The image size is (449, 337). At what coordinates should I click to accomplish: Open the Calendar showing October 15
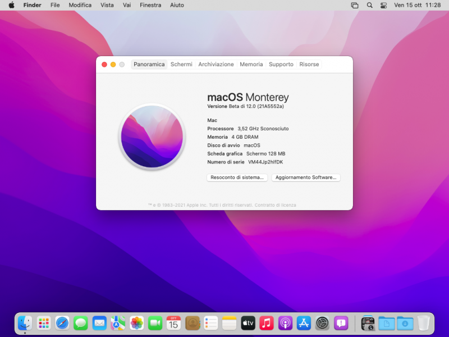pos(173,323)
